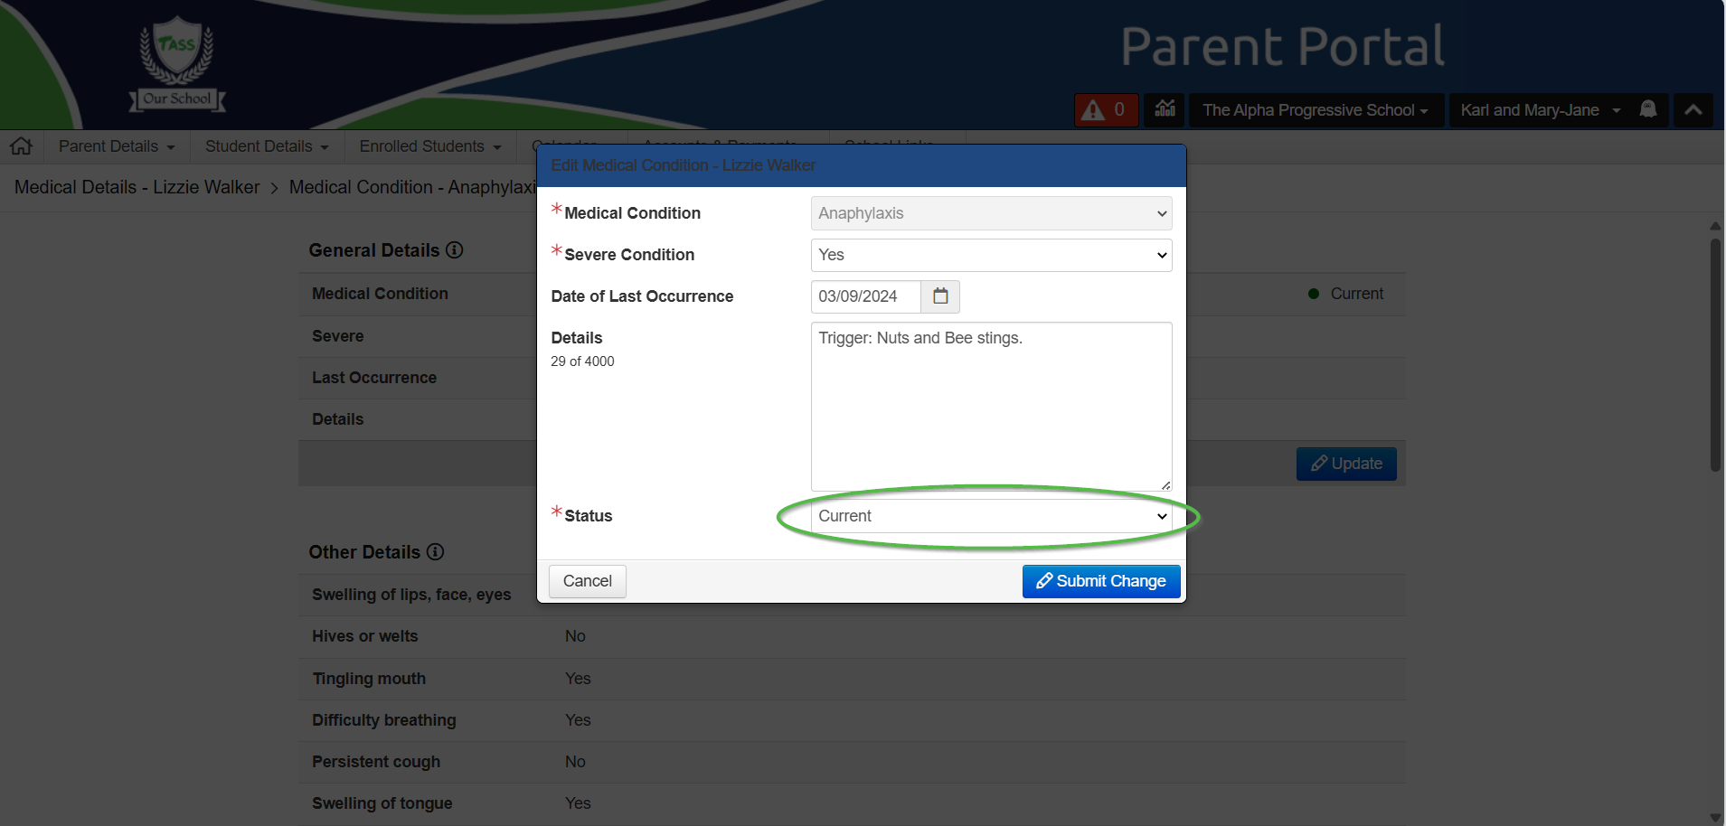Screen dimensions: 1726x826
Task: Open the calendar date picker icon
Action: pyautogui.click(x=940, y=296)
